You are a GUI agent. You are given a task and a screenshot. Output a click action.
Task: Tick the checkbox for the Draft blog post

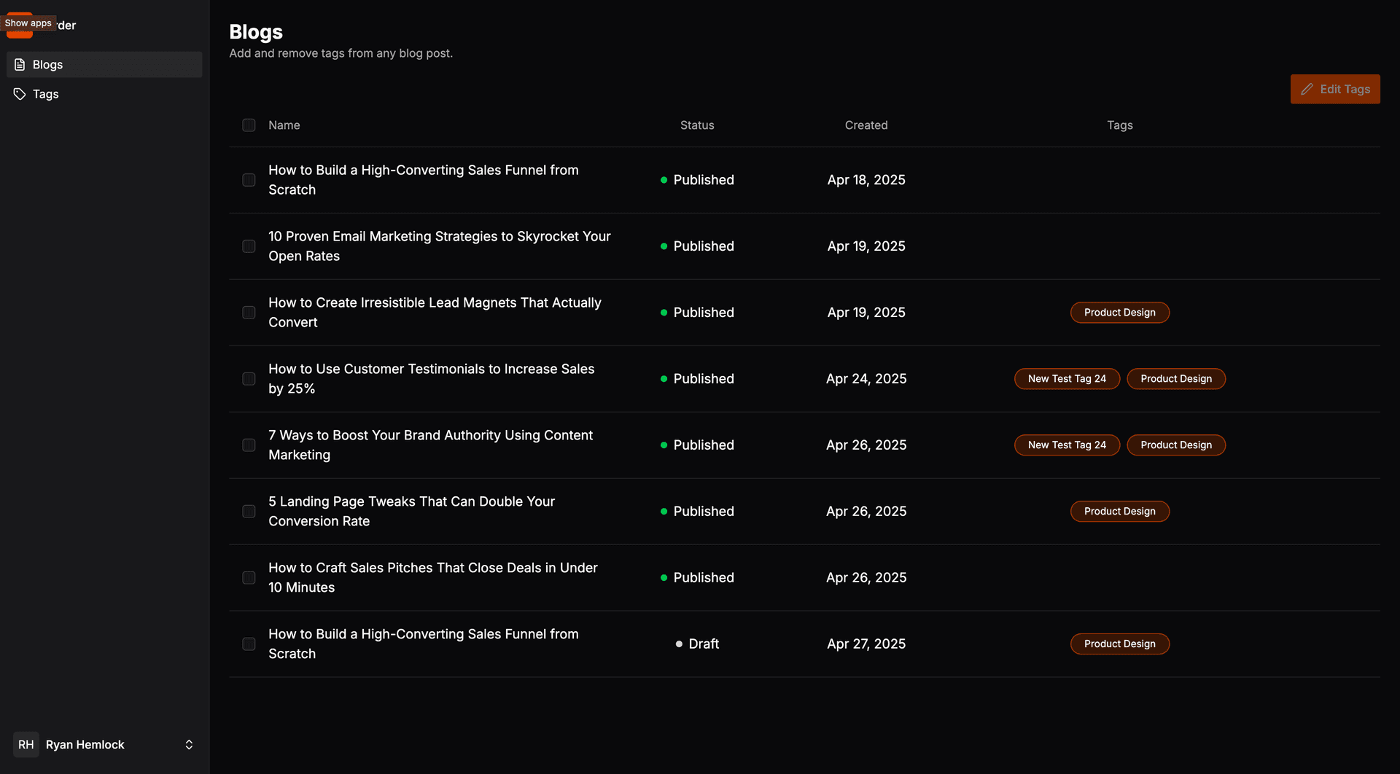(x=249, y=644)
